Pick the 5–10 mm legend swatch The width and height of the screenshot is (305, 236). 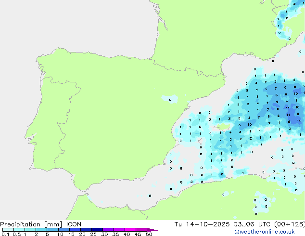click(x=52, y=230)
